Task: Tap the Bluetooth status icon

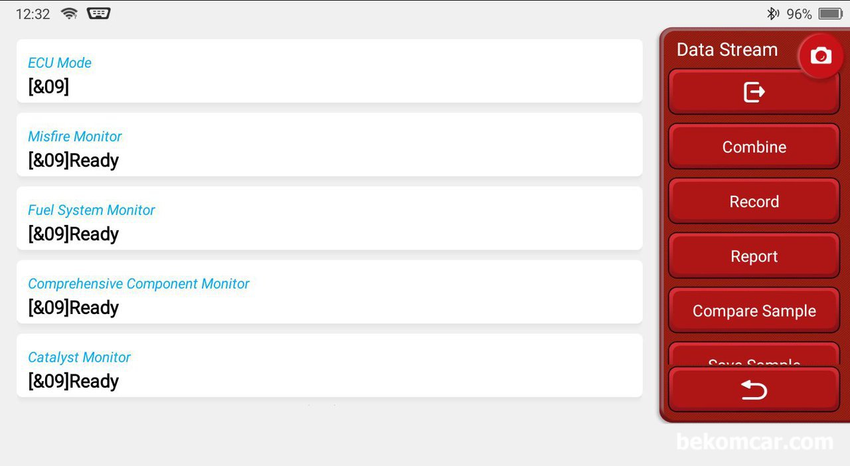Action: tap(772, 14)
